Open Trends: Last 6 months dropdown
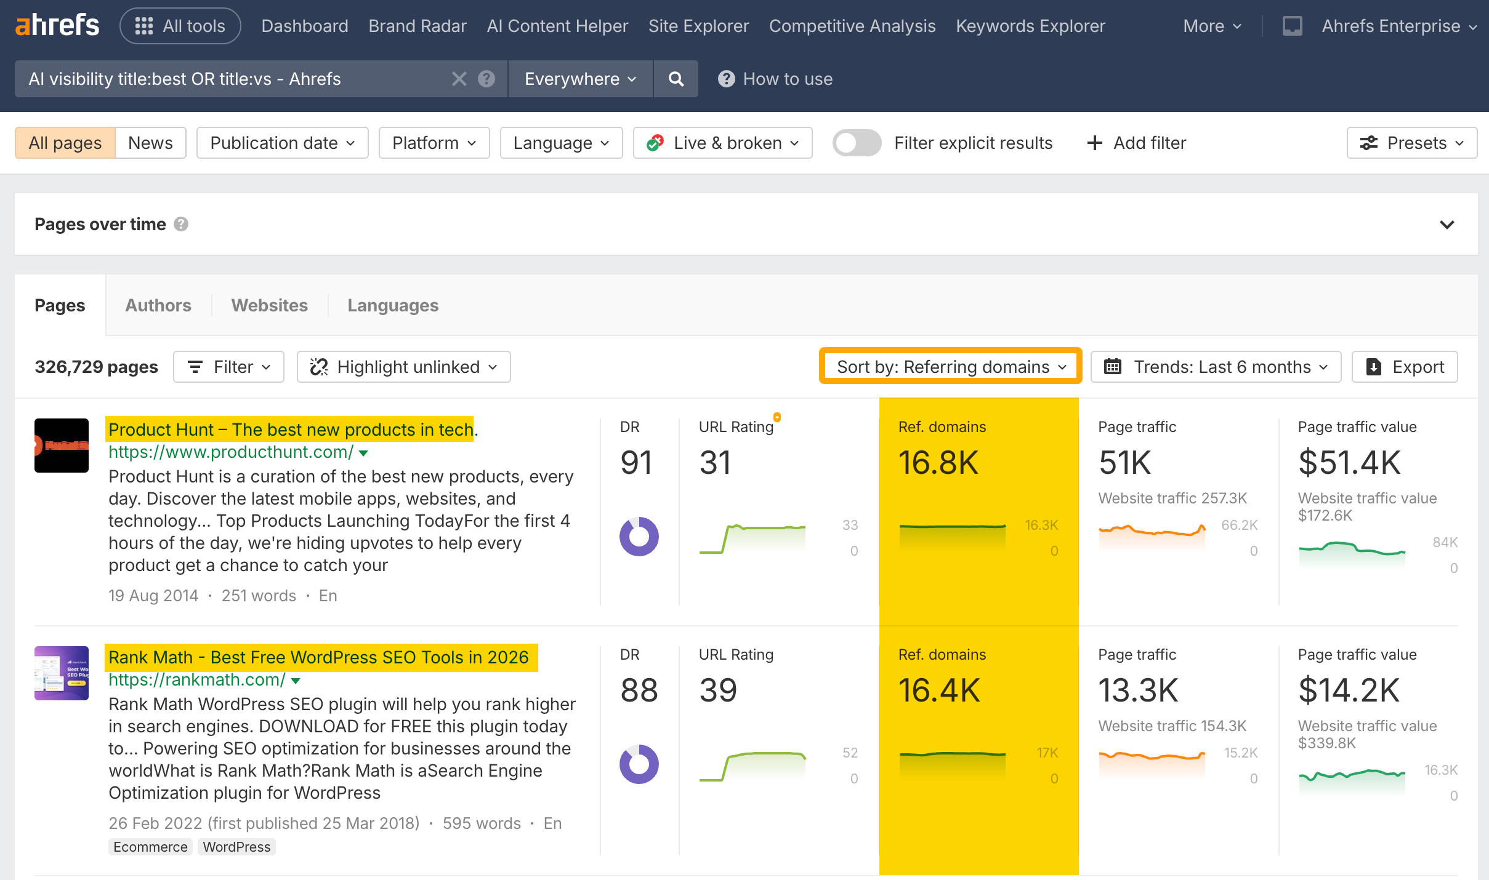Image resolution: width=1489 pixels, height=880 pixels. tap(1216, 367)
